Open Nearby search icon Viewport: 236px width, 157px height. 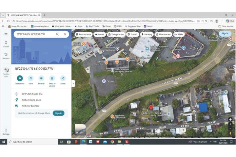41,78
